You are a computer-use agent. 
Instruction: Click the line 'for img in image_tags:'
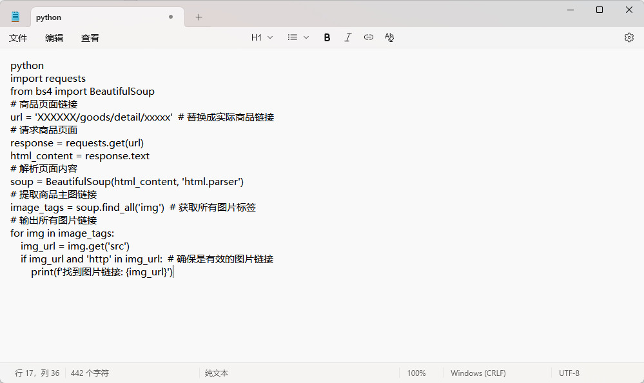point(63,233)
